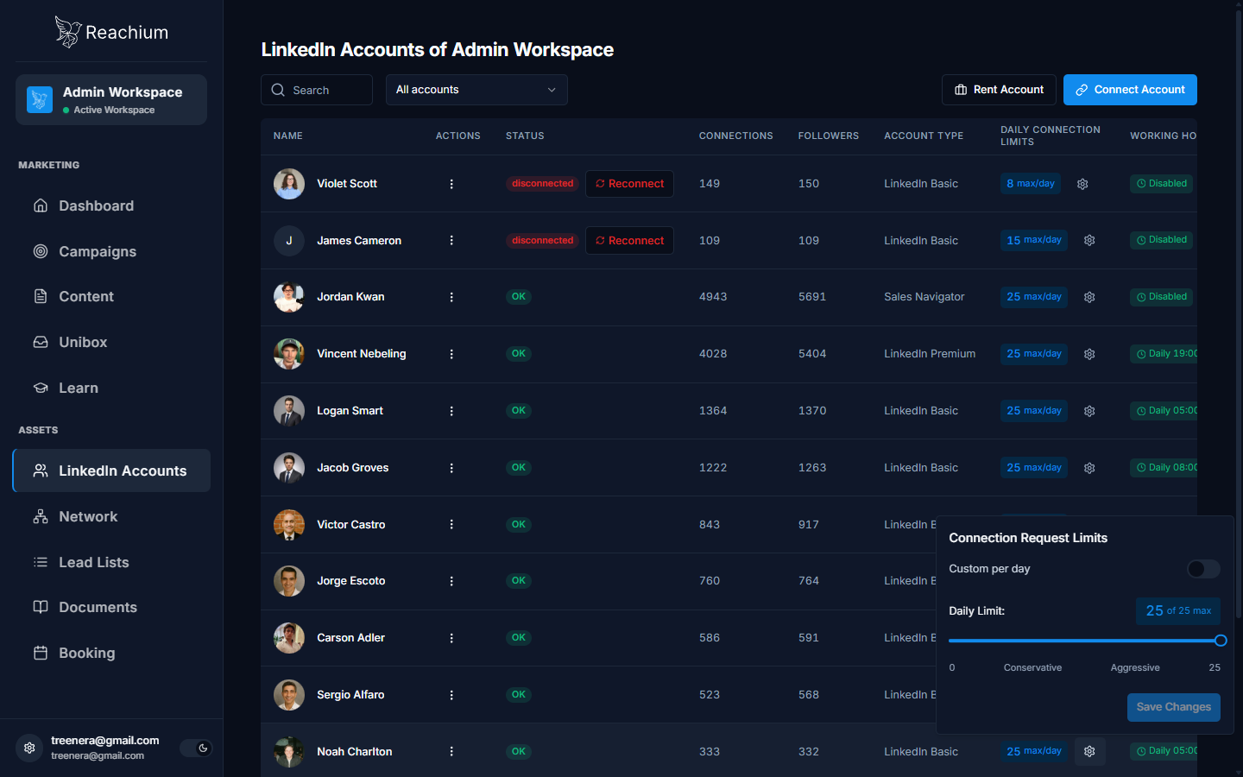Open actions menu for Noah Charlton

click(451, 752)
